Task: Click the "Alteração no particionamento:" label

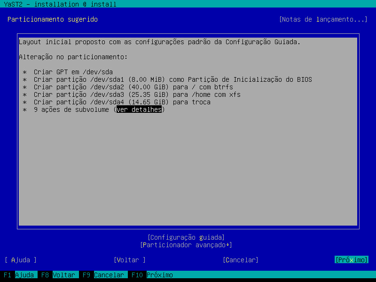Action: [73, 57]
